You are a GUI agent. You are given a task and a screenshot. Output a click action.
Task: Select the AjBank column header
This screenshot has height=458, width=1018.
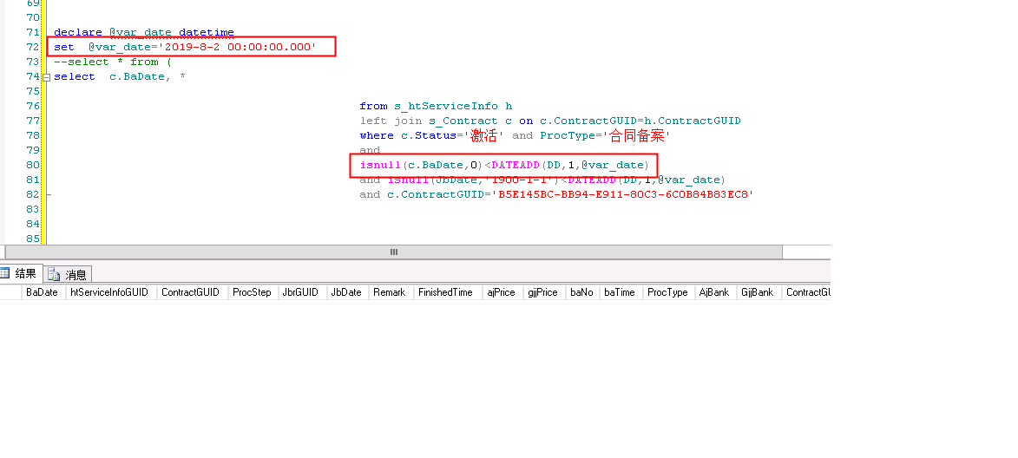[x=714, y=292]
